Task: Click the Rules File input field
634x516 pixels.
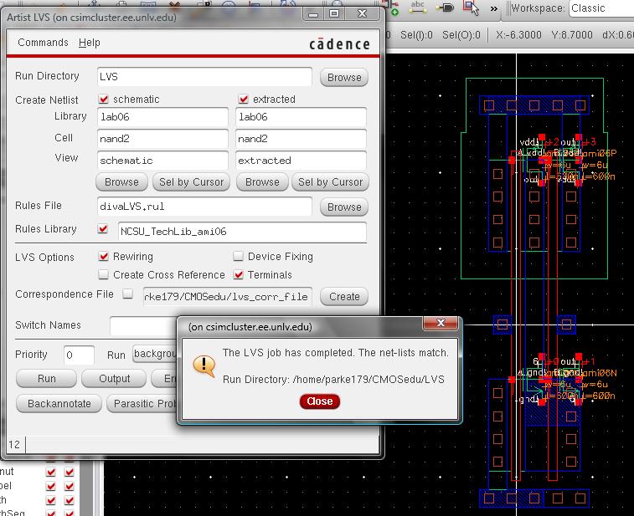Action: 204,206
